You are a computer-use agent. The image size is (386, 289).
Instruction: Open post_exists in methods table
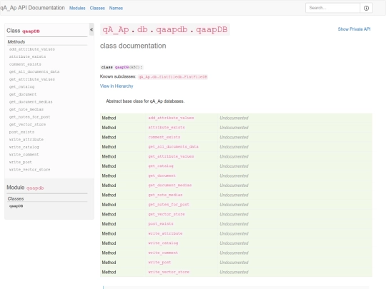[x=161, y=224]
